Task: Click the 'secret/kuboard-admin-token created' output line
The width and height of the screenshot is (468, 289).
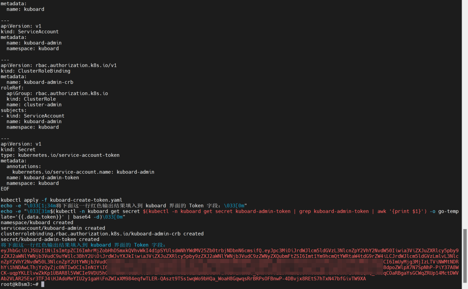Action: coord(50,240)
